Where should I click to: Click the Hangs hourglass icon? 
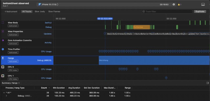3,58
